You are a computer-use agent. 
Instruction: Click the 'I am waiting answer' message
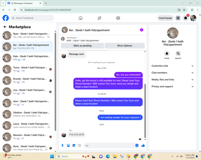(x=120, y=117)
